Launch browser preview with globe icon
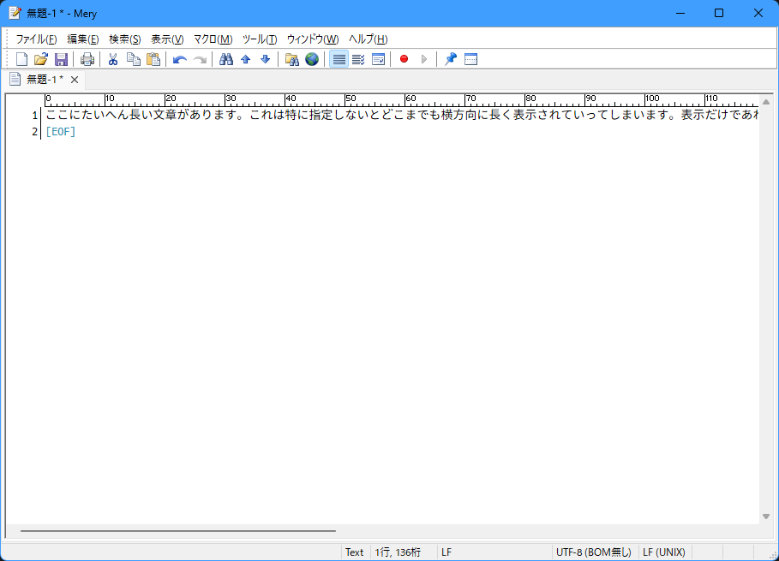The image size is (779, 561). coord(312,59)
